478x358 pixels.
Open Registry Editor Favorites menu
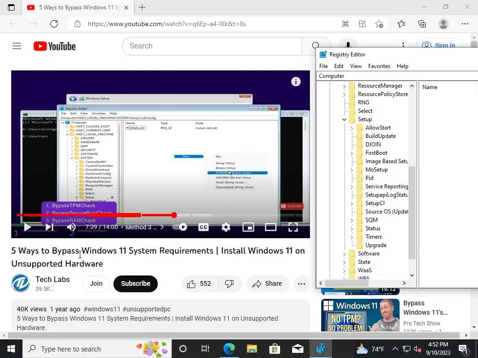[379, 66]
